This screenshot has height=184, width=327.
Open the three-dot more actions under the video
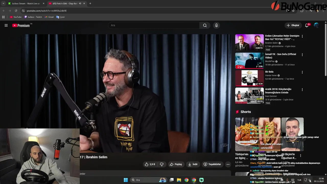[228, 164]
